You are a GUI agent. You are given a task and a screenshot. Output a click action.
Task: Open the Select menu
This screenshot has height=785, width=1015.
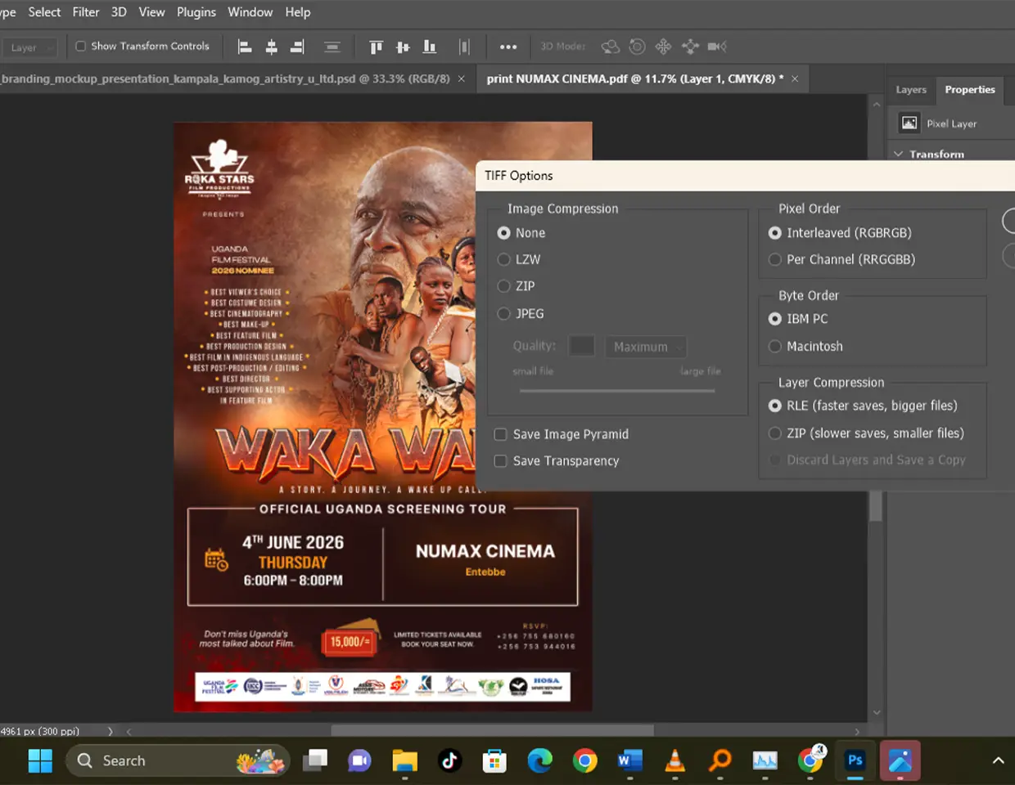44,12
